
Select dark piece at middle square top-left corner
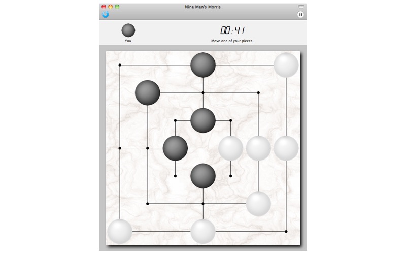[x=148, y=93]
